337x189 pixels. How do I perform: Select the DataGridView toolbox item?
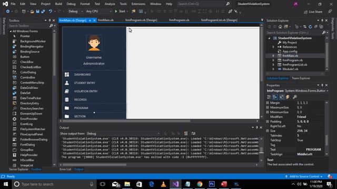[x=29, y=88]
